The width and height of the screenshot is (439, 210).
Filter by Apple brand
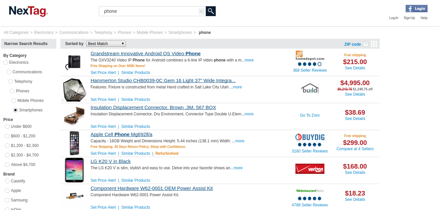[7, 191]
